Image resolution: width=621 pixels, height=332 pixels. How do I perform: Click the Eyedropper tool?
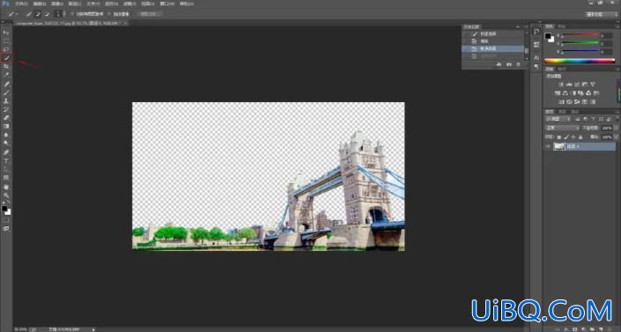[x=6, y=75]
